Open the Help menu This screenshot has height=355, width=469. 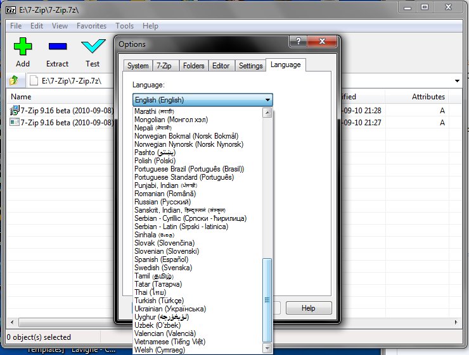(150, 26)
